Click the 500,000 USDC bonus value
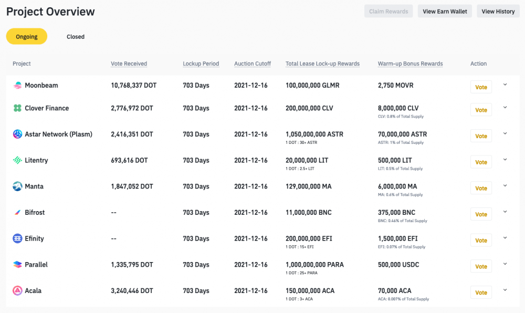 [398, 265]
